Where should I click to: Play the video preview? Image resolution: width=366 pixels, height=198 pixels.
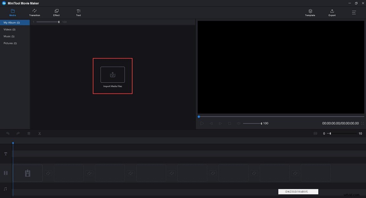click(x=202, y=123)
